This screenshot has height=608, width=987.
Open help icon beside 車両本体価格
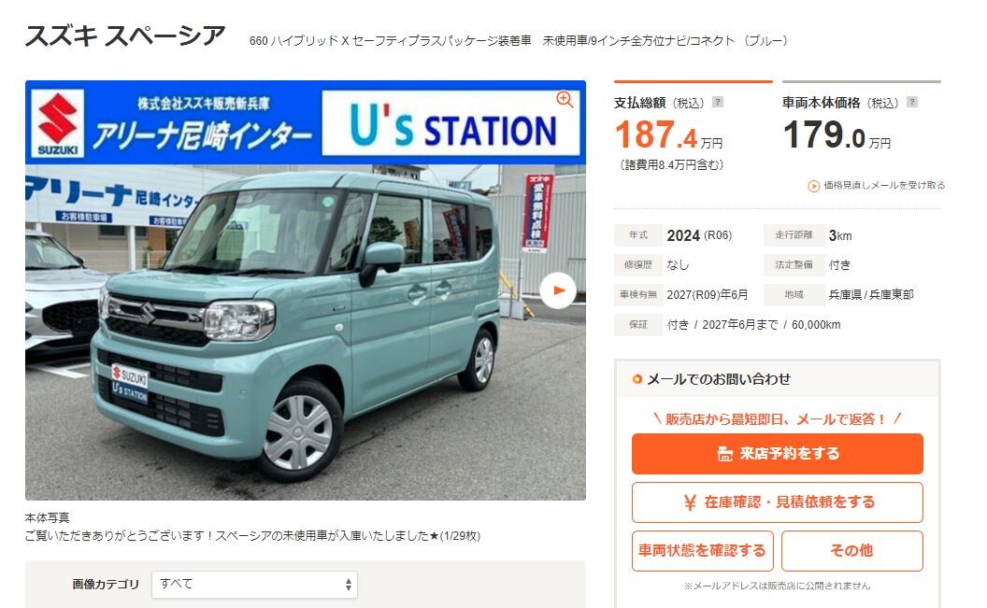[x=911, y=103]
